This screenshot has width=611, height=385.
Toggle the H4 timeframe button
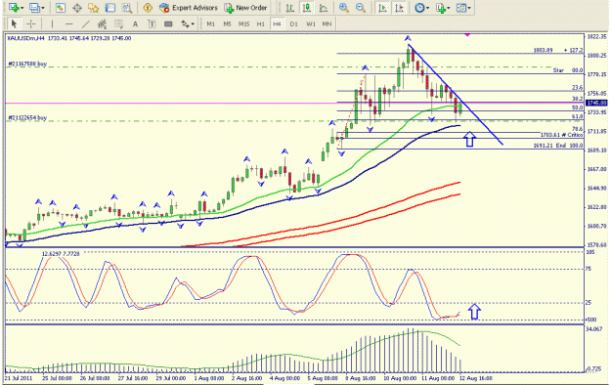coord(277,24)
